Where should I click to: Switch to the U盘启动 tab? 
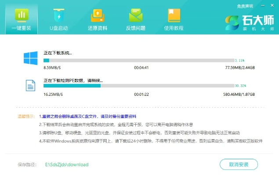[59, 20]
